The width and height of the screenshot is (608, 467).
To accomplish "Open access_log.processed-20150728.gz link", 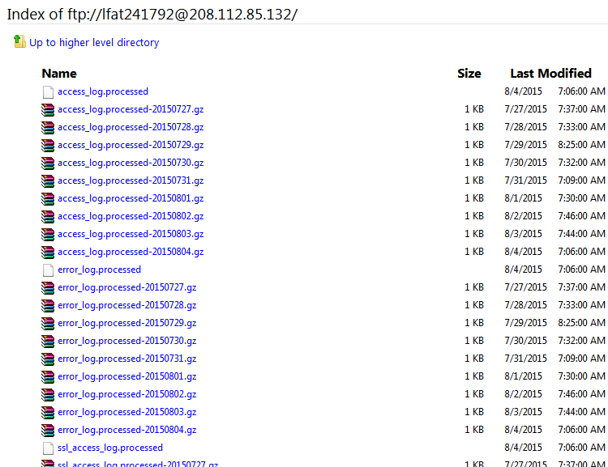I will [x=131, y=127].
